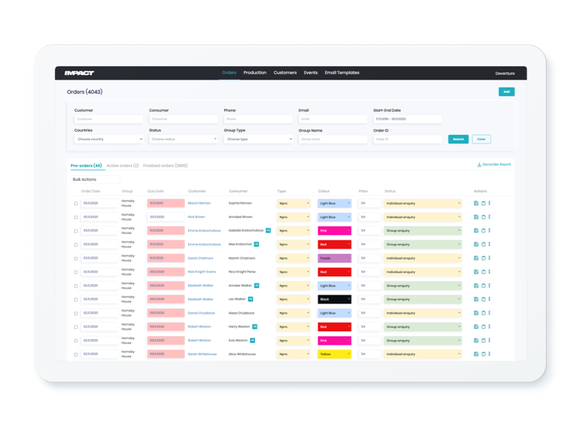Image resolution: width=582 pixels, height=422 pixels.
Task: Click the badge icon beside Anneke Walker
Action: [257, 286]
